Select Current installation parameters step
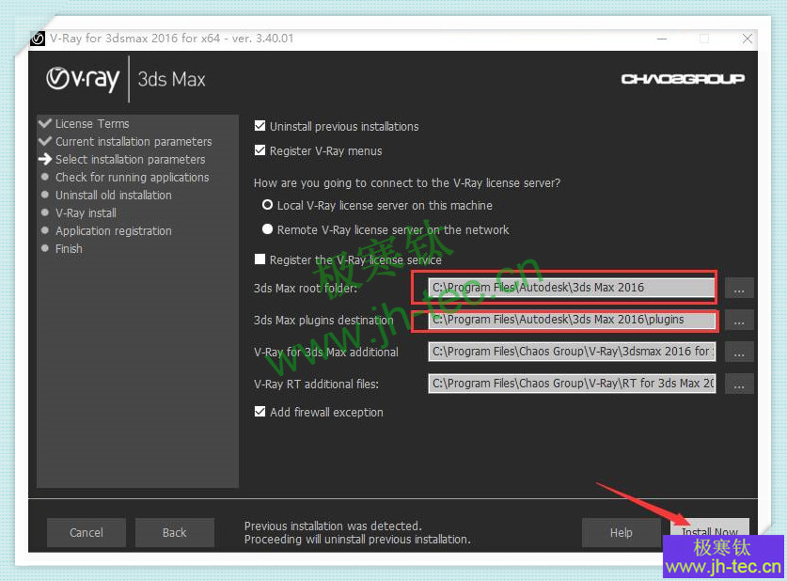 (x=134, y=141)
